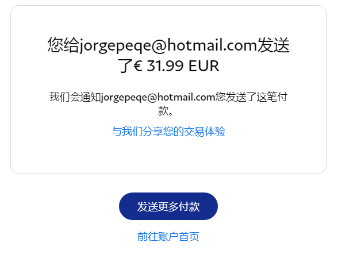This screenshot has width=361, height=258.
Task: Click the 31.99 number in the heading
Action: (x=165, y=66)
